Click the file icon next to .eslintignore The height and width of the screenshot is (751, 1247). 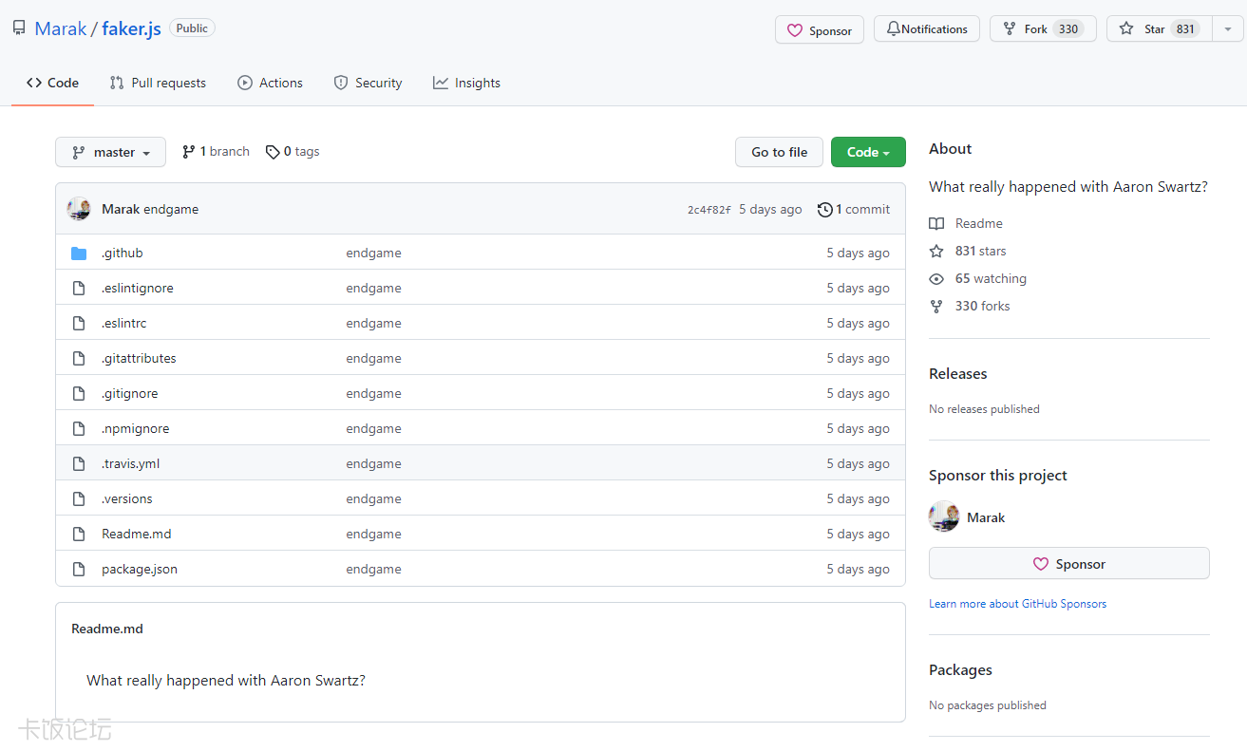tap(79, 289)
